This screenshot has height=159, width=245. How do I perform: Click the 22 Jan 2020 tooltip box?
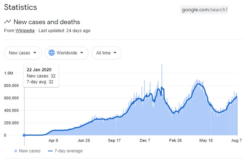41,76
